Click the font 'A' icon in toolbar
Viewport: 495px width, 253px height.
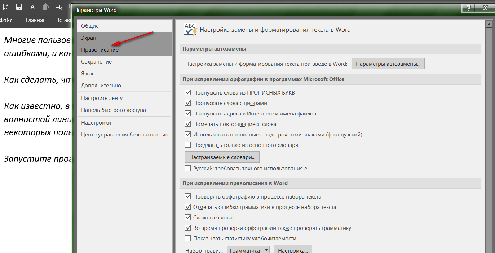32,7
